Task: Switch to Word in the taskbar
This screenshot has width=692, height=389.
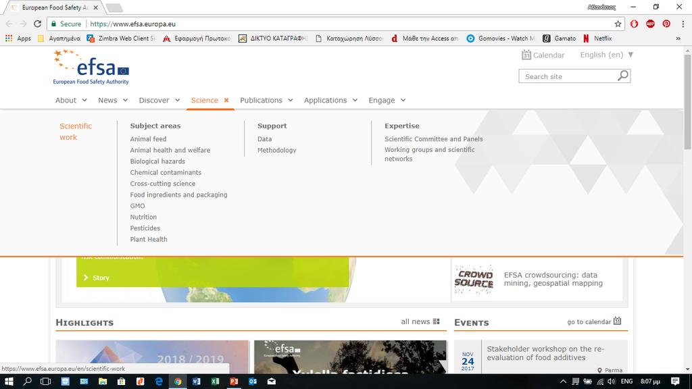Action: pos(197,382)
